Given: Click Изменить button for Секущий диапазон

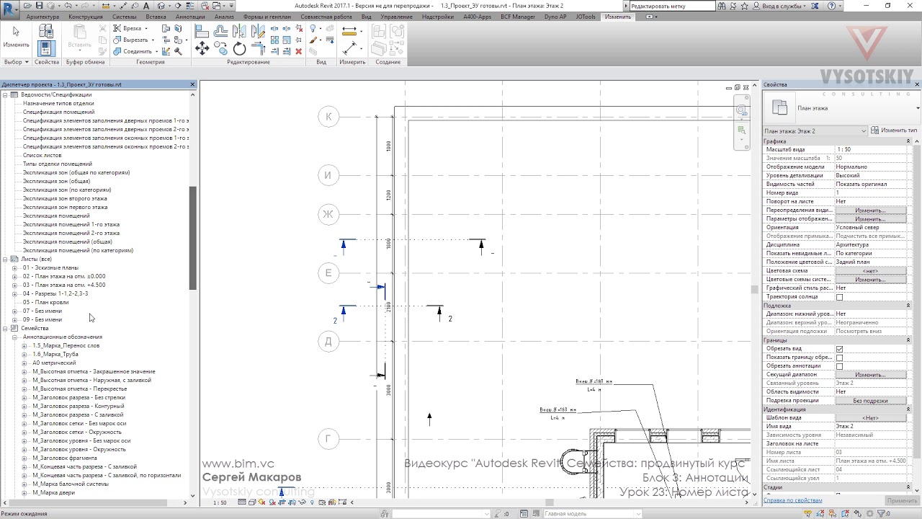Looking at the screenshot, I should point(870,375).
